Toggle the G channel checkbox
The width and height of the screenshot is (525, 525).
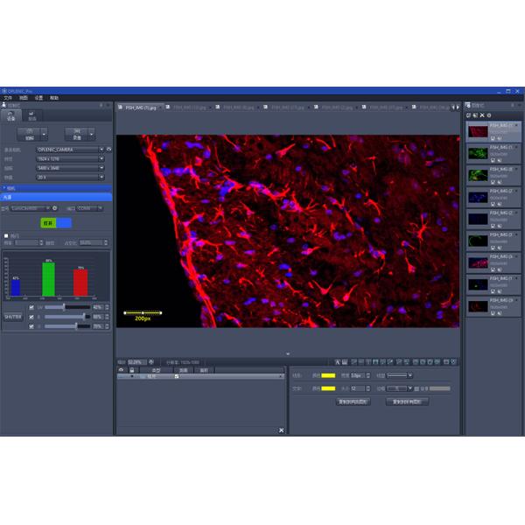pos(31,326)
